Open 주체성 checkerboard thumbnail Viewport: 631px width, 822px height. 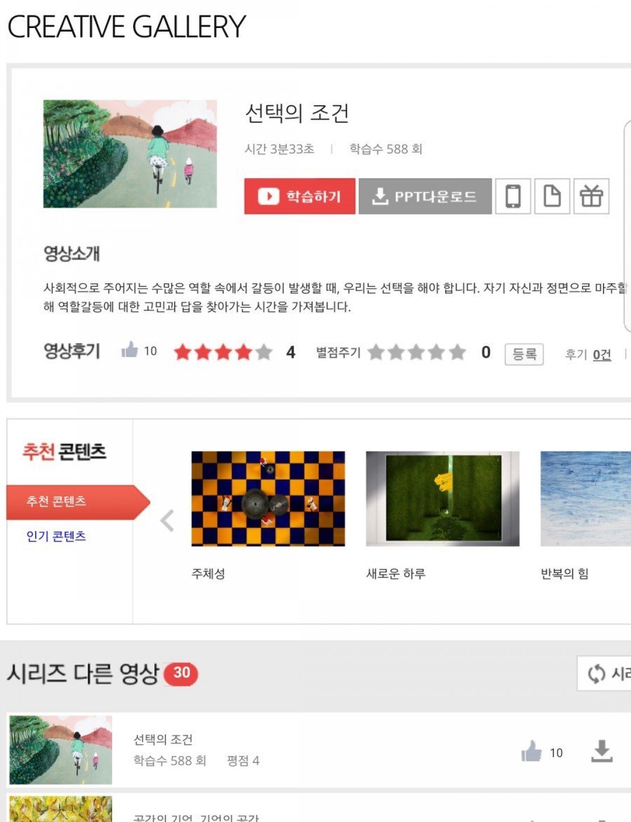pos(269,499)
